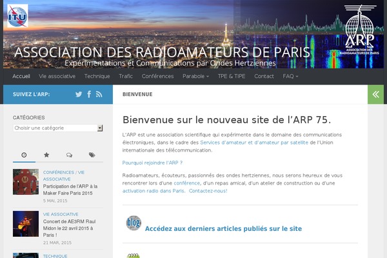The width and height of the screenshot is (387, 258).
Task: Open the Maker Faire Paris 2015 post thumbnail
Action: [26, 182]
